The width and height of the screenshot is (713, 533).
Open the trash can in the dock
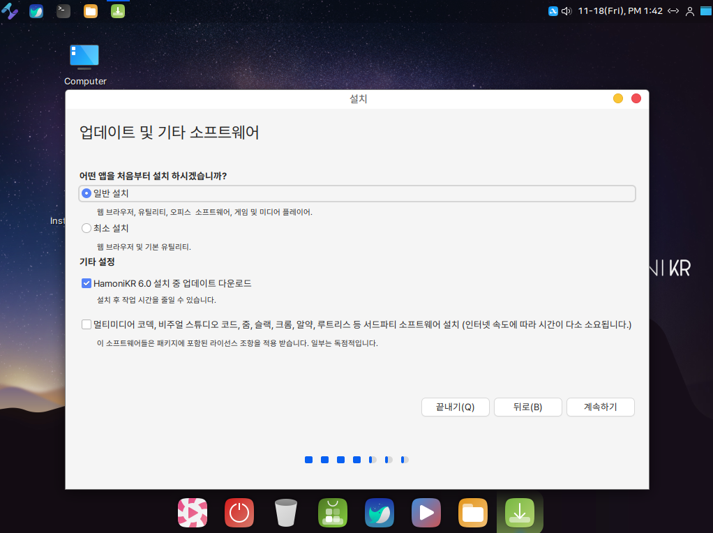tap(286, 513)
